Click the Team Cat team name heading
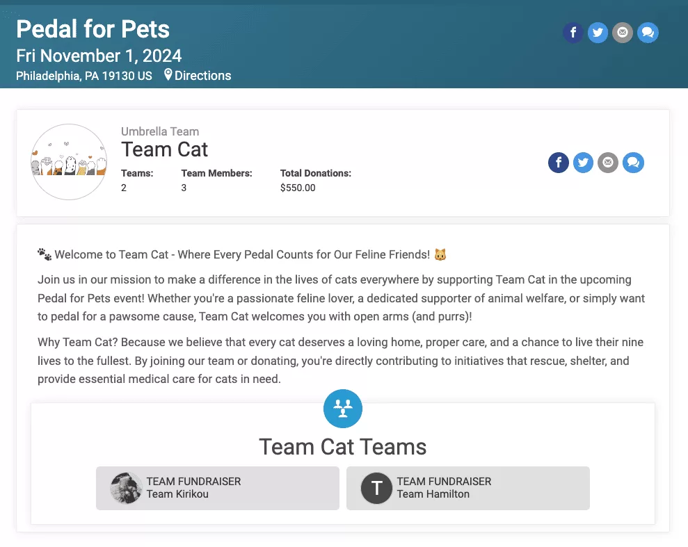Image resolution: width=688 pixels, height=547 pixels. (165, 149)
